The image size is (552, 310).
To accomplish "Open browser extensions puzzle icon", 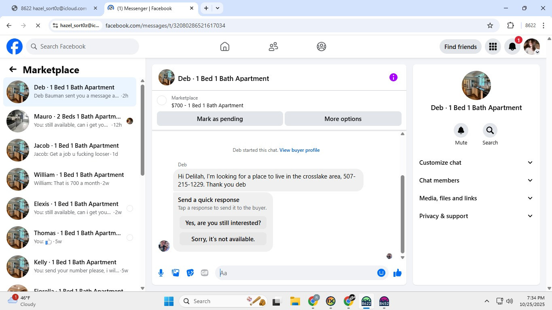I will point(510,25).
